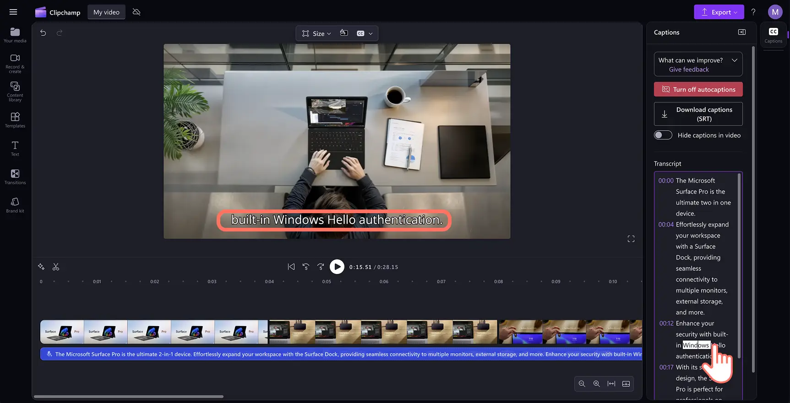Click the cloud sync status icon
Viewport: 790px width, 403px height.
click(x=136, y=12)
